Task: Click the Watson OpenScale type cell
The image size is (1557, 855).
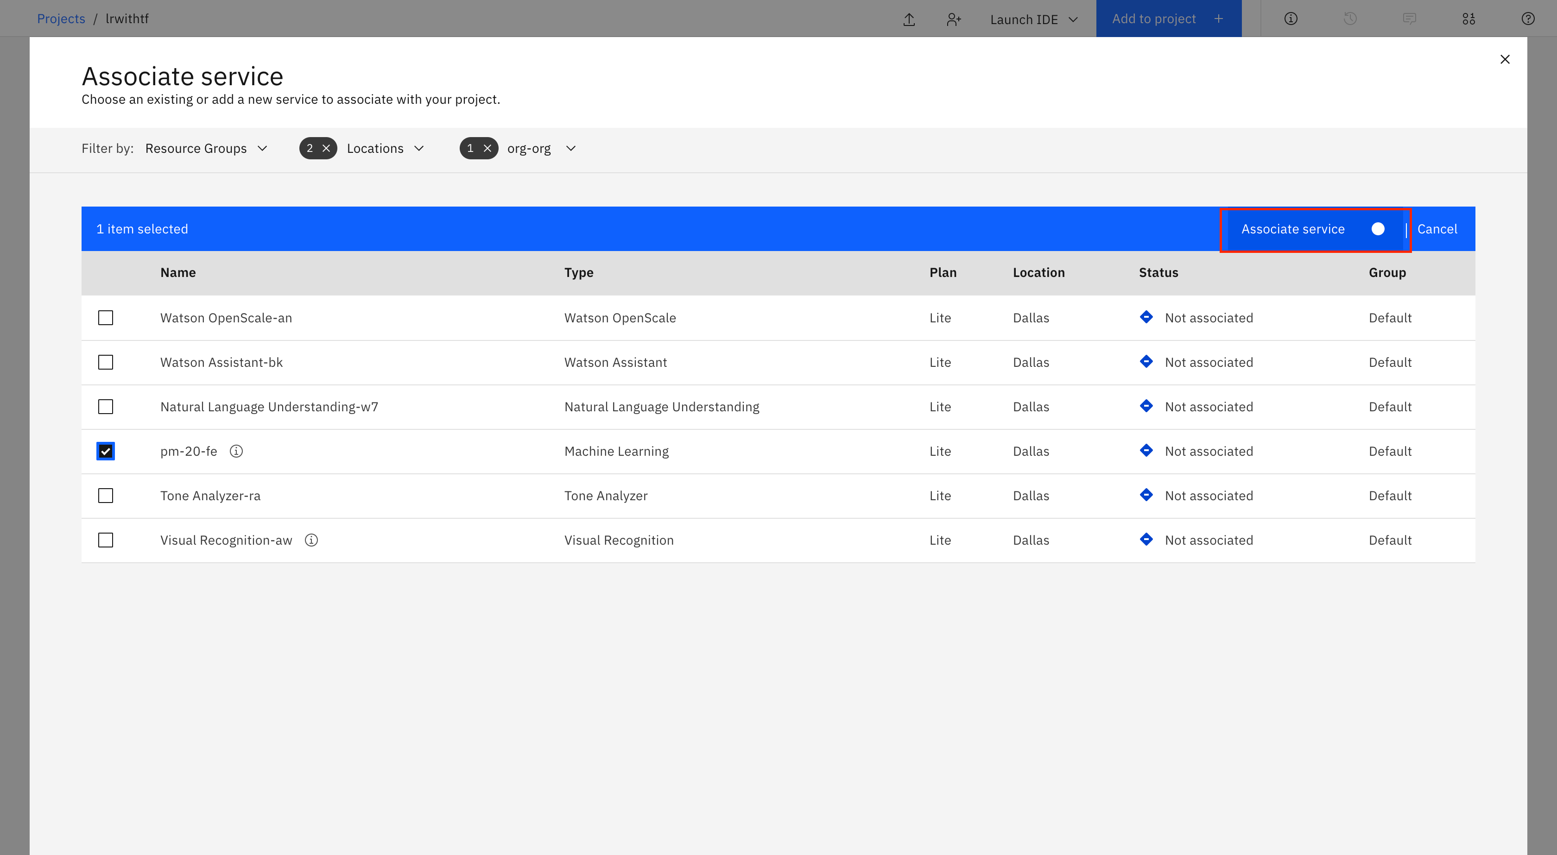Action: [x=620, y=318]
